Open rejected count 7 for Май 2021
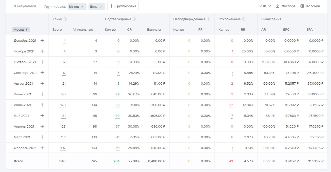Viewport: 331px width, 172px height. click(x=232, y=116)
